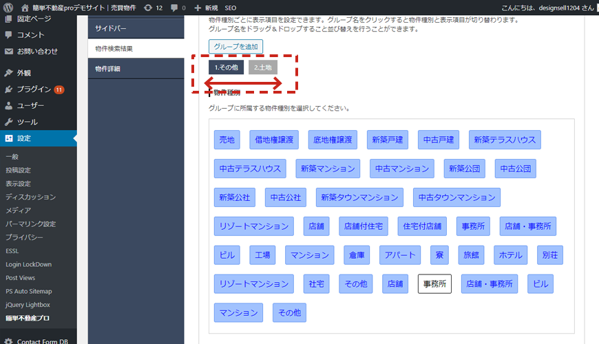Image resolution: width=599 pixels, height=344 pixels.
Task: Toggle the 売地 property type tag
Action: point(227,140)
